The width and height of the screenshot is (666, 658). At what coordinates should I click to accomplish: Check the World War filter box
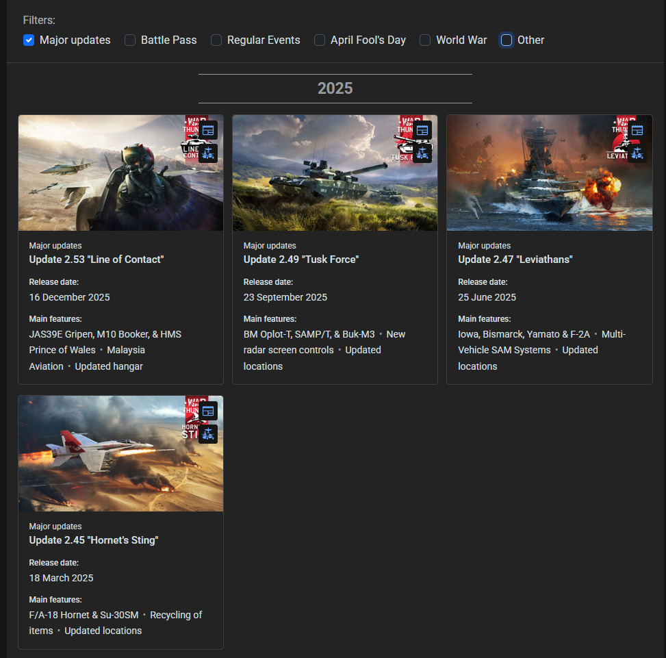(x=425, y=40)
